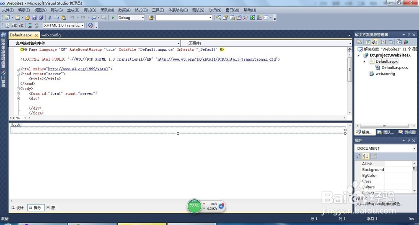Open the XHTML 1.0 Transitional schema dropdown
This screenshot has width=419, height=225.
click(x=83, y=26)
